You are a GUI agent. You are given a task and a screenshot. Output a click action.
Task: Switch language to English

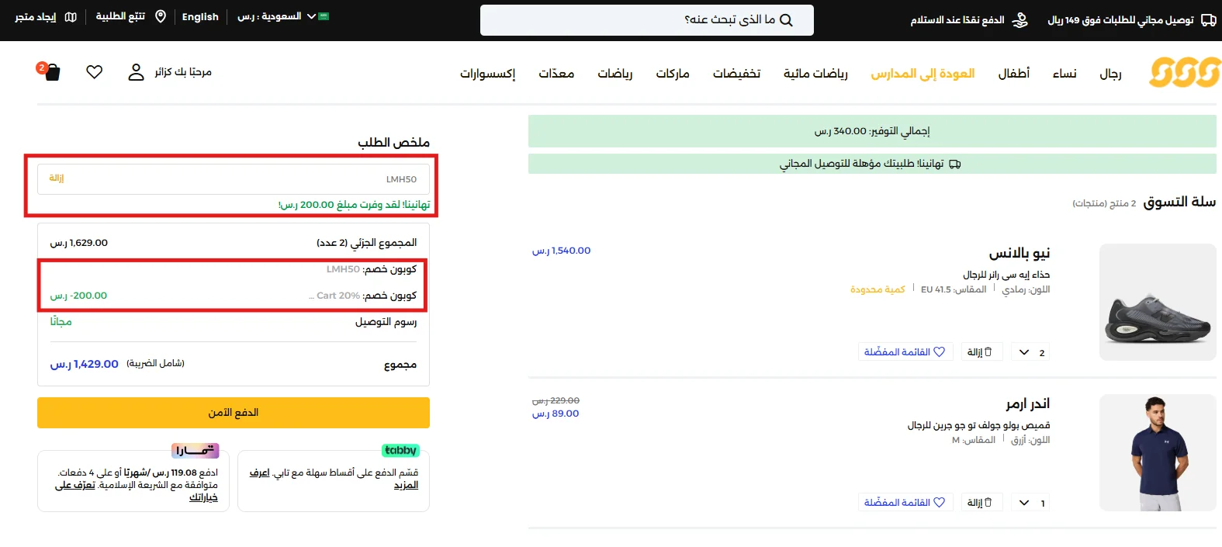pyautogui.click(x=200, y=16)
